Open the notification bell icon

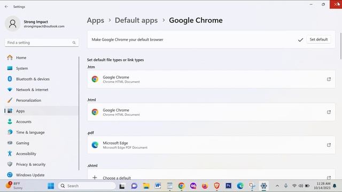click(x=335, y=186)
